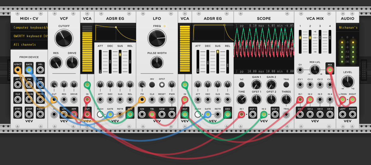Open the Audio device selector Nichanan's
The height and width of the screenshot is (165, 371).
tap(347, 27)
